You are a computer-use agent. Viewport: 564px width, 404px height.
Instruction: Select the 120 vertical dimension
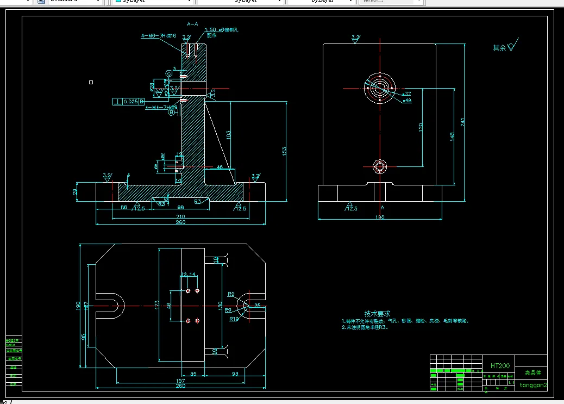click(421, 127)
